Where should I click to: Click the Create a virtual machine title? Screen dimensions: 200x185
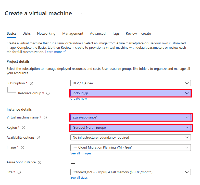[38, 13]
